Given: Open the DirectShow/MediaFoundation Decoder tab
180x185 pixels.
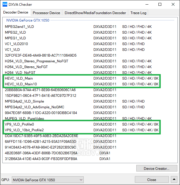Looking at the screenshot, I should (x=95, y=13).
